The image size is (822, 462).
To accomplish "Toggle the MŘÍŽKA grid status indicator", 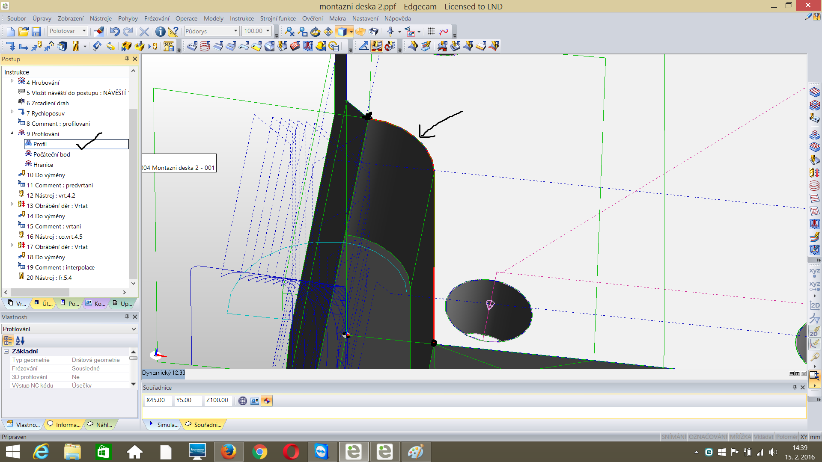I will (740, 437).
